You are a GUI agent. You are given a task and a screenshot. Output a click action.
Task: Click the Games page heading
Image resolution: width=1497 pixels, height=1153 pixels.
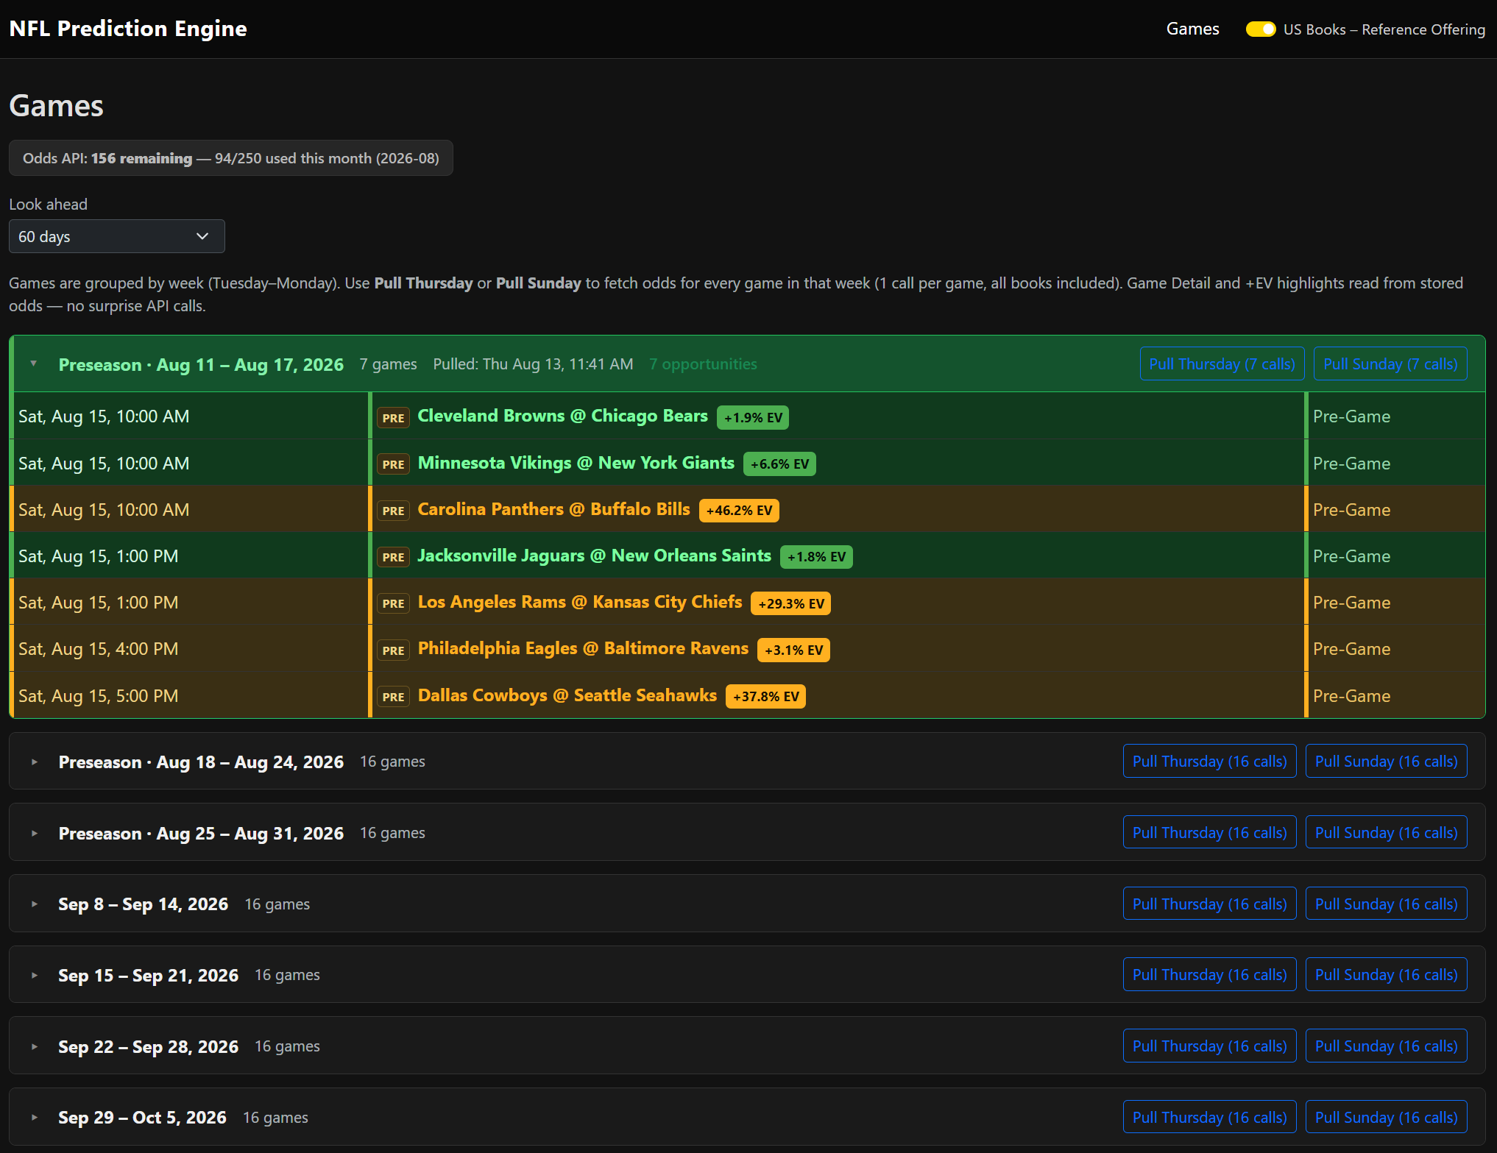click(56, 106)
